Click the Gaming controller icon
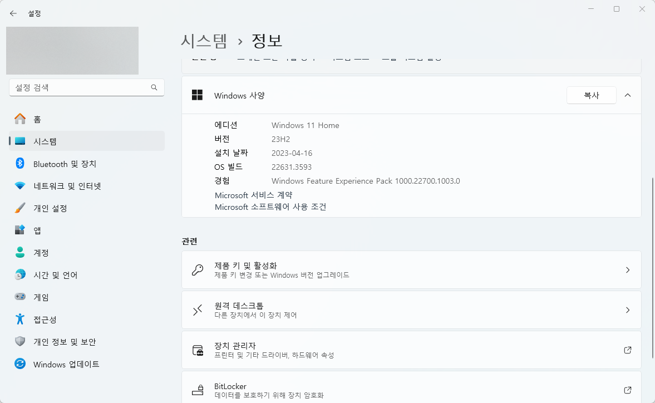The image size is (655, 403). (19, 297)
